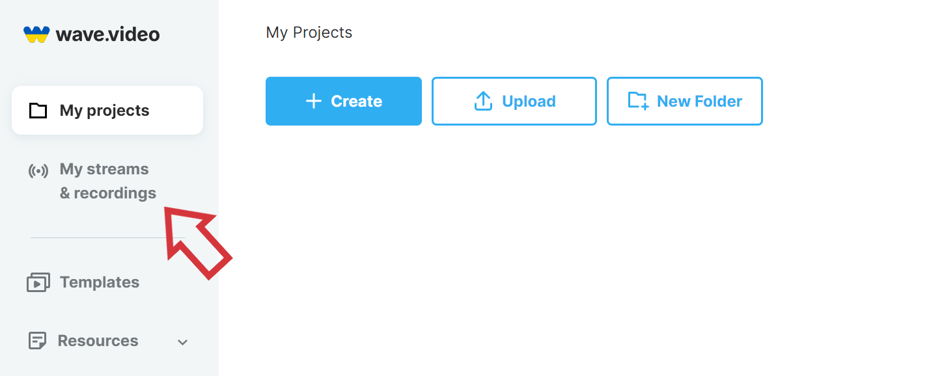Image resolution: width=944 pixels, height=376 pixels.
Task: Open the Templates section label
Action: 100,282
